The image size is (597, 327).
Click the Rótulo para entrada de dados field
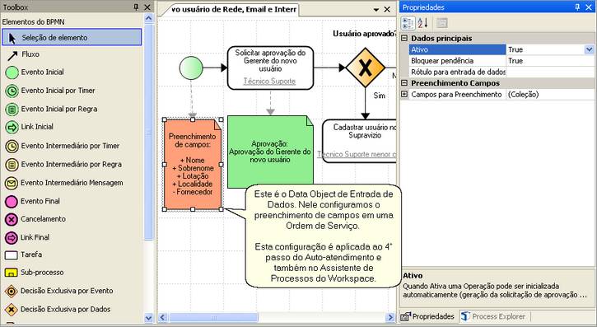[550, 72]
